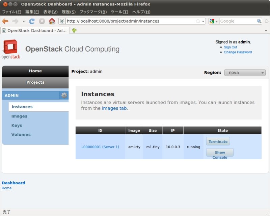
Task: Click the 10.0.0.3 IP cell
Action: [173, 147]
